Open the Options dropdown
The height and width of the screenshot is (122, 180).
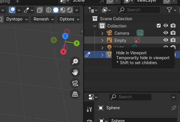69,19
